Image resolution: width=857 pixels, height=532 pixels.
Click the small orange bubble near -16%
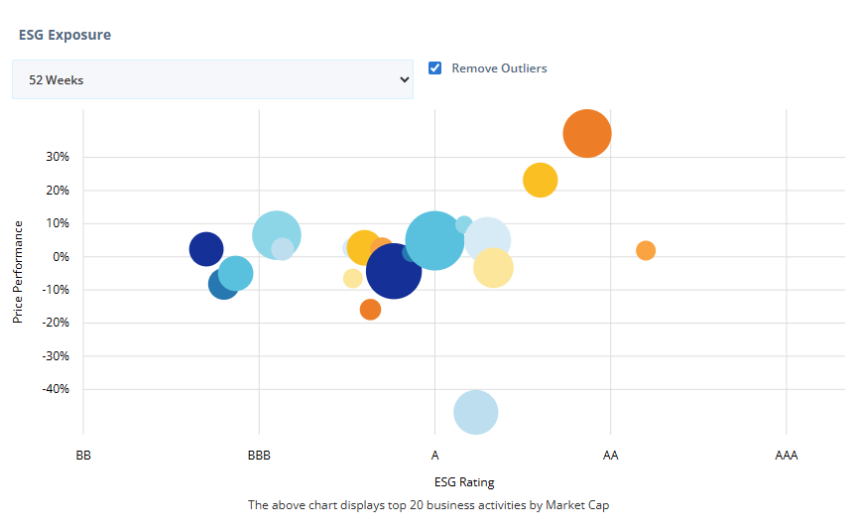370,310
